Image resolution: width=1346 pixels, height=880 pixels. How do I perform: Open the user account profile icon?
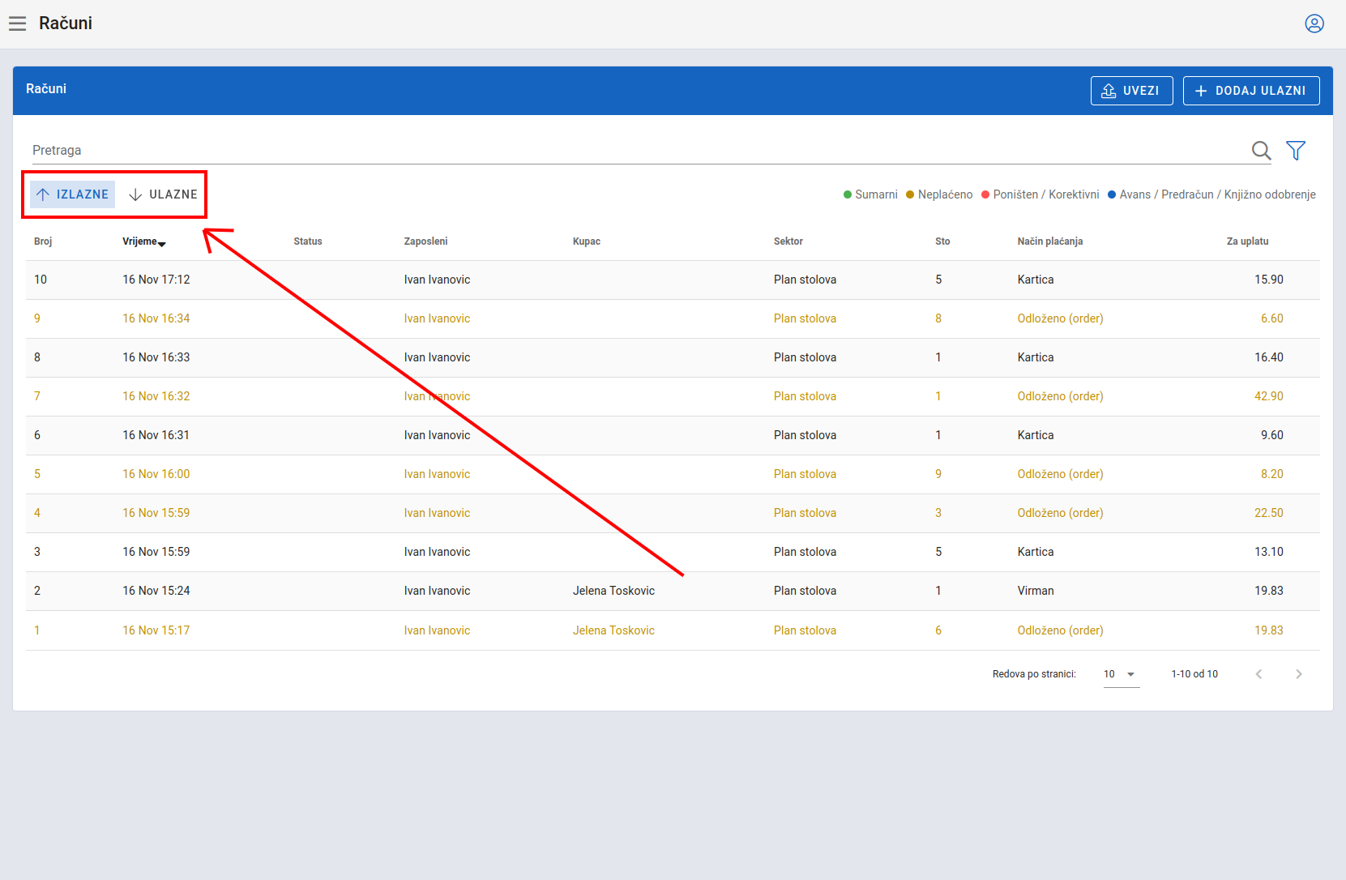tap(1314, 23)
